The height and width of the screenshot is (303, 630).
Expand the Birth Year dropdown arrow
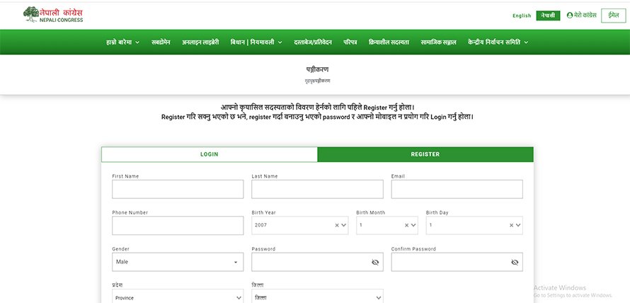(x=344, y=225)
